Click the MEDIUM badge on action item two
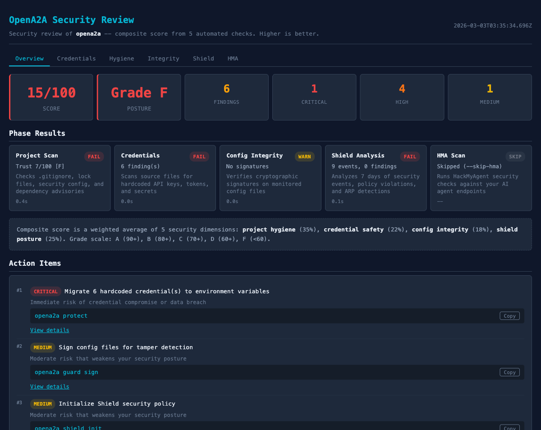Viewport: 541px width, 430px height. pos(42,347)
